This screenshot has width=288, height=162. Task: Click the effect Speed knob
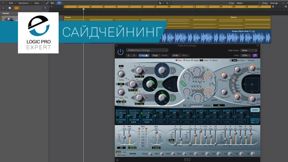click(252, 99)
